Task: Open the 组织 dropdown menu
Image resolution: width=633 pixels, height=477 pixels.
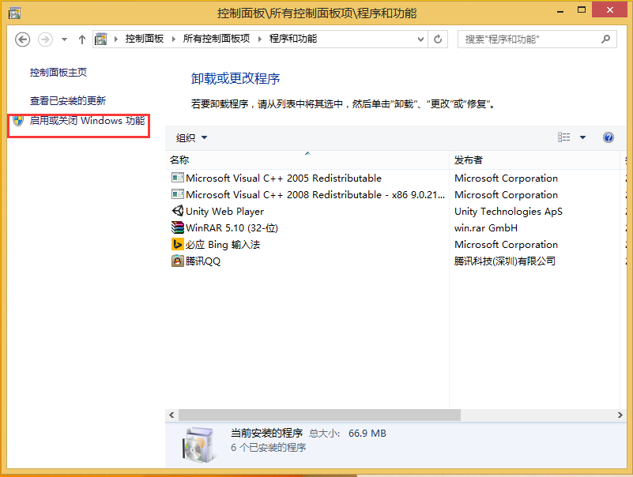Action: [x=191, y=138]
